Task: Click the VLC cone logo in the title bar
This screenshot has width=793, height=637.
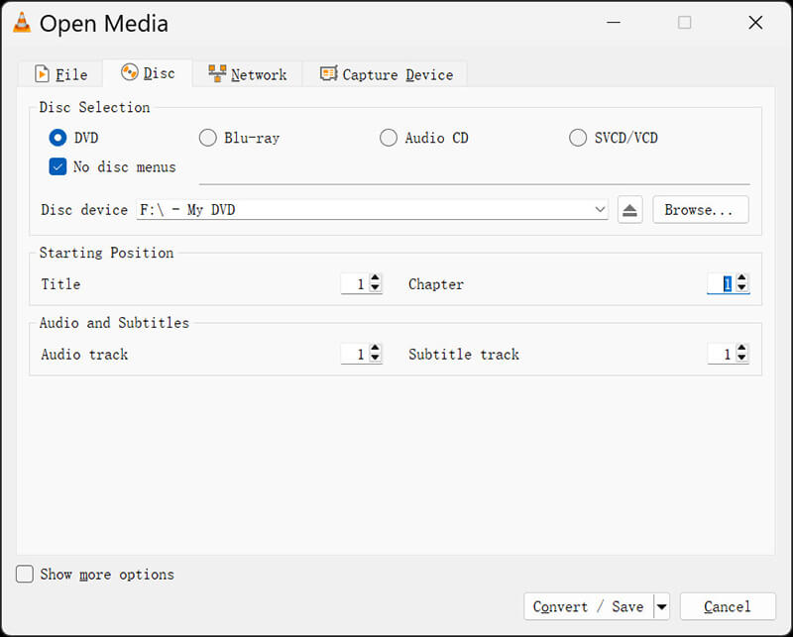Action: [x=21, y=22]
